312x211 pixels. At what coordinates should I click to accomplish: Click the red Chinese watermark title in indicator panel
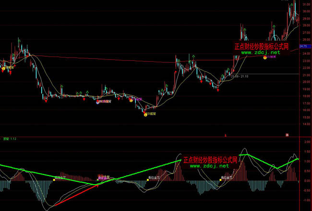click(x=211, y=160)
